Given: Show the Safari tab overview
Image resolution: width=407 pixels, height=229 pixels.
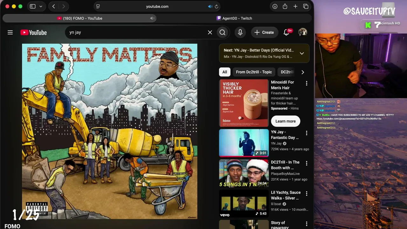Looking at the screenshot, I should [x=306, y=6].
